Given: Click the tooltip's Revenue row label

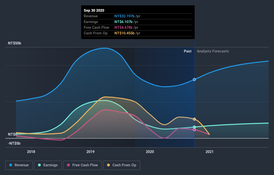Looking at the screenshot, I should click(91, 16).
